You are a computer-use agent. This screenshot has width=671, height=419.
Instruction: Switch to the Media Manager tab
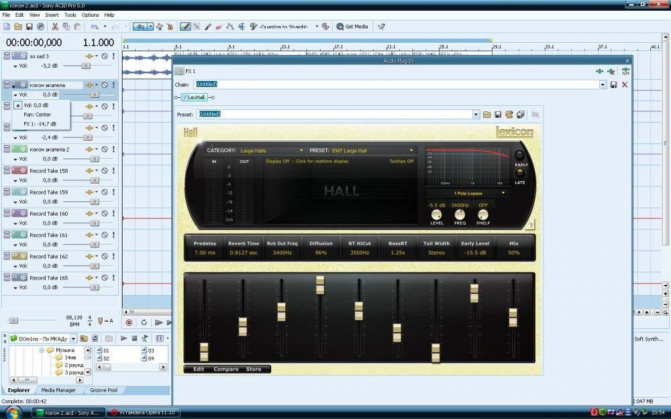pos(58,390)
